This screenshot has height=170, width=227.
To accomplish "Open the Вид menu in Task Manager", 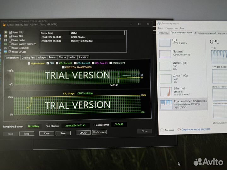I will (x=182, y=28).
